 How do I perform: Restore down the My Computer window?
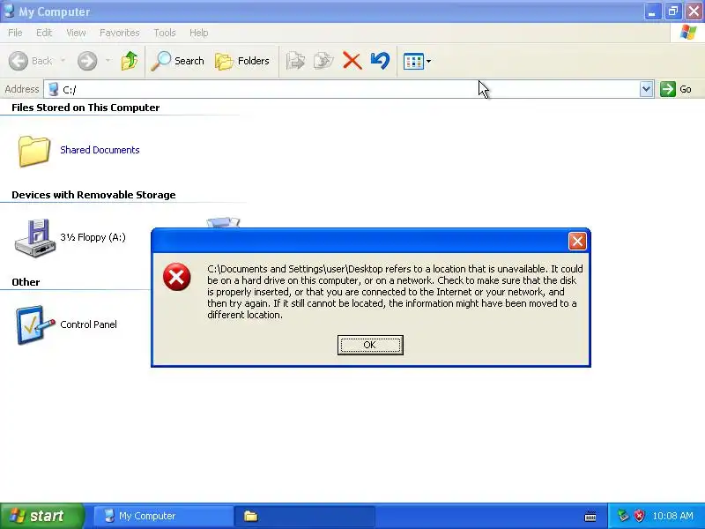[x=673, y=11]
